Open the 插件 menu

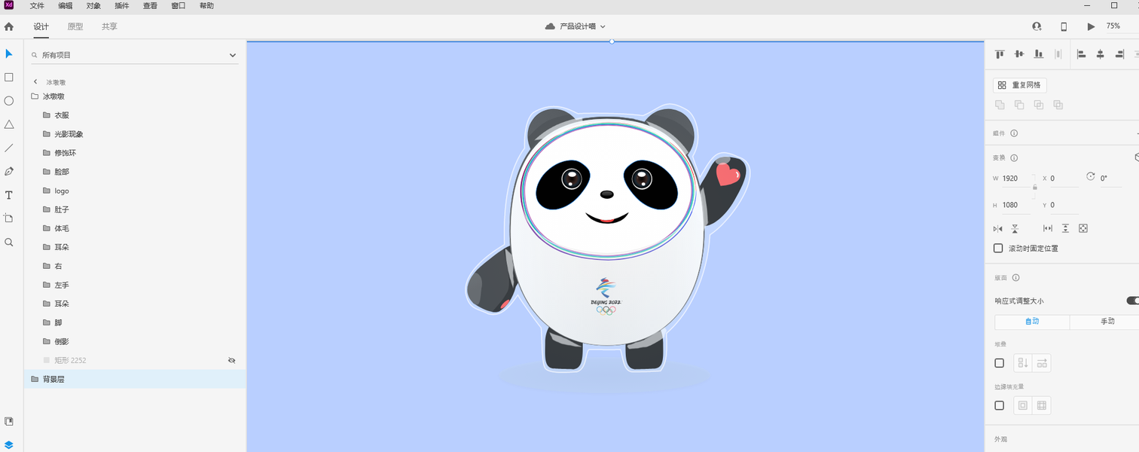pos(121,6)
